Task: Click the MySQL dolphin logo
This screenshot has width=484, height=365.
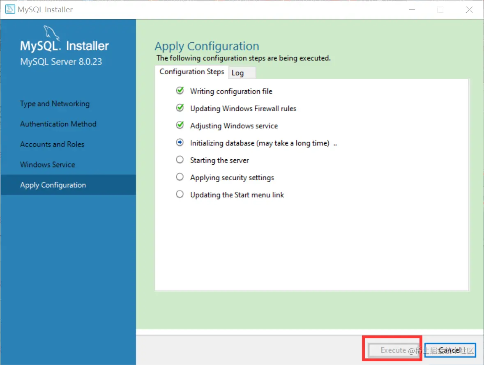Action: coord(51,33)
